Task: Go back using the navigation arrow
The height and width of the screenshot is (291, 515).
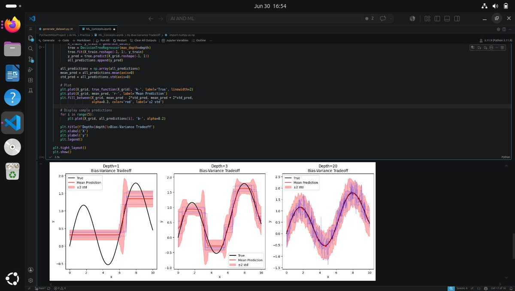Action: 151,18
